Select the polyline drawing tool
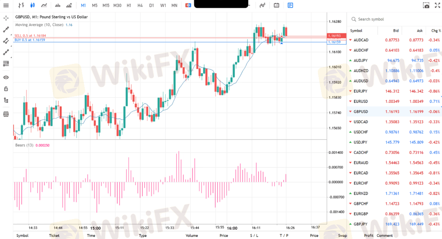442x239 pixels. coord(6,52)
